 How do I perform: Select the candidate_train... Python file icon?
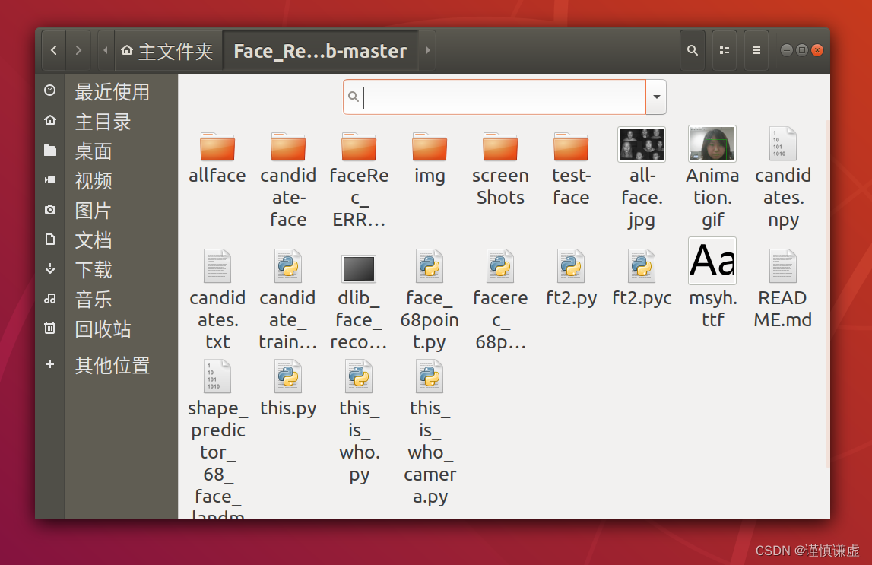(x=288, y=266)
